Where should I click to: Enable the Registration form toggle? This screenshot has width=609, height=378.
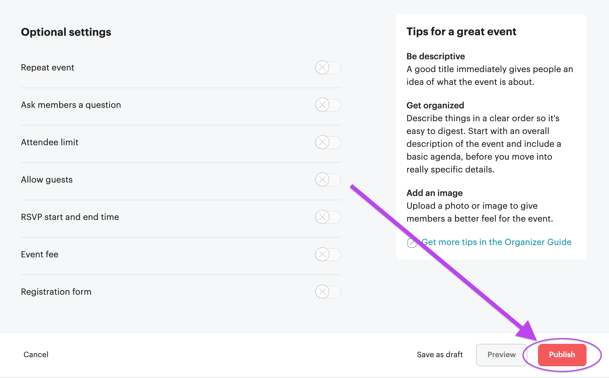[328, 292]
